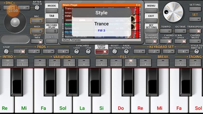Viewport: 203px width, 114px height.
Task: Toggle CHORD SCAN UPPER button
Action: (x=180, y=41)
